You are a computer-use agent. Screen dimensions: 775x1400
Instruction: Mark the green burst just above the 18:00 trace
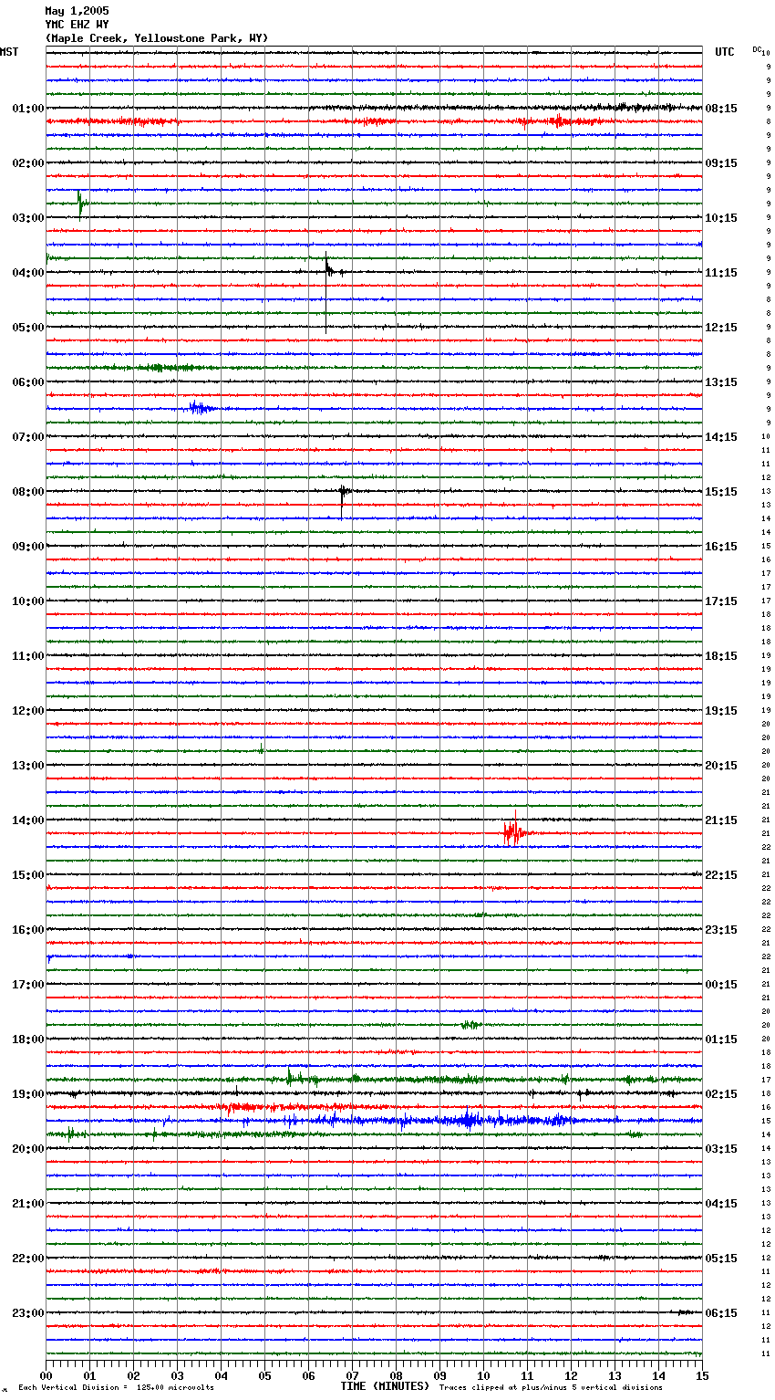click(x=470, y=1025)
